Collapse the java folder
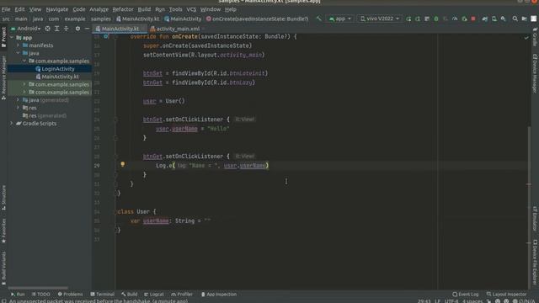 (x=19, y=53)
